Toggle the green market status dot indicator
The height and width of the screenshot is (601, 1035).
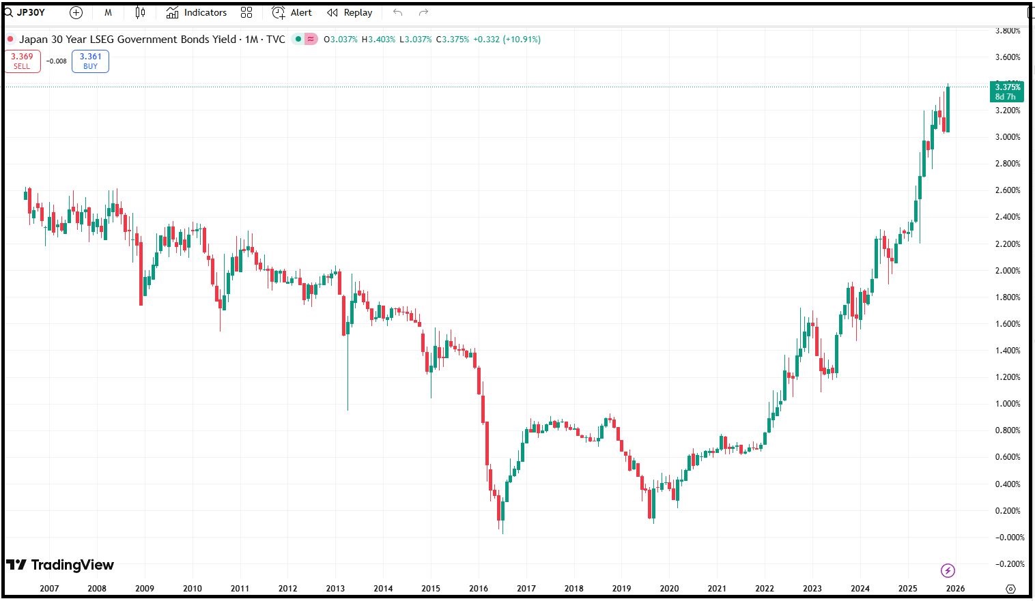point(298,40)
